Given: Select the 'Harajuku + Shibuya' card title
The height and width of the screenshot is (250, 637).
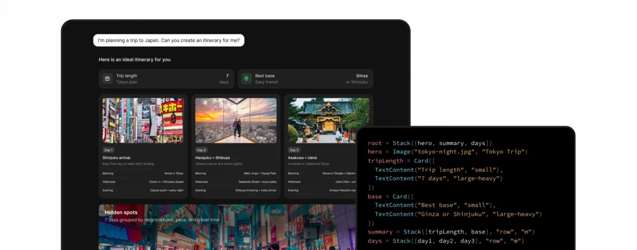Looking at the screenshot, I should tap(212, 158).
